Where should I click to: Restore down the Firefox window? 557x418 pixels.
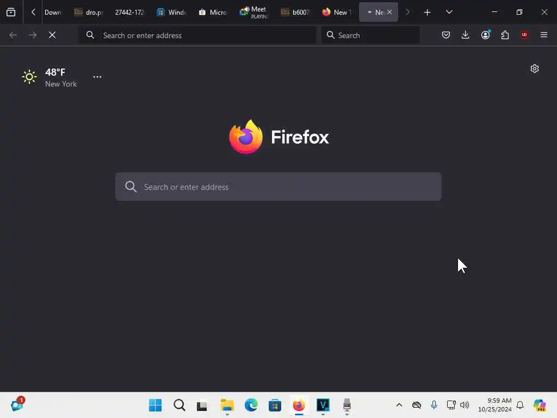(x=519, y=12)
